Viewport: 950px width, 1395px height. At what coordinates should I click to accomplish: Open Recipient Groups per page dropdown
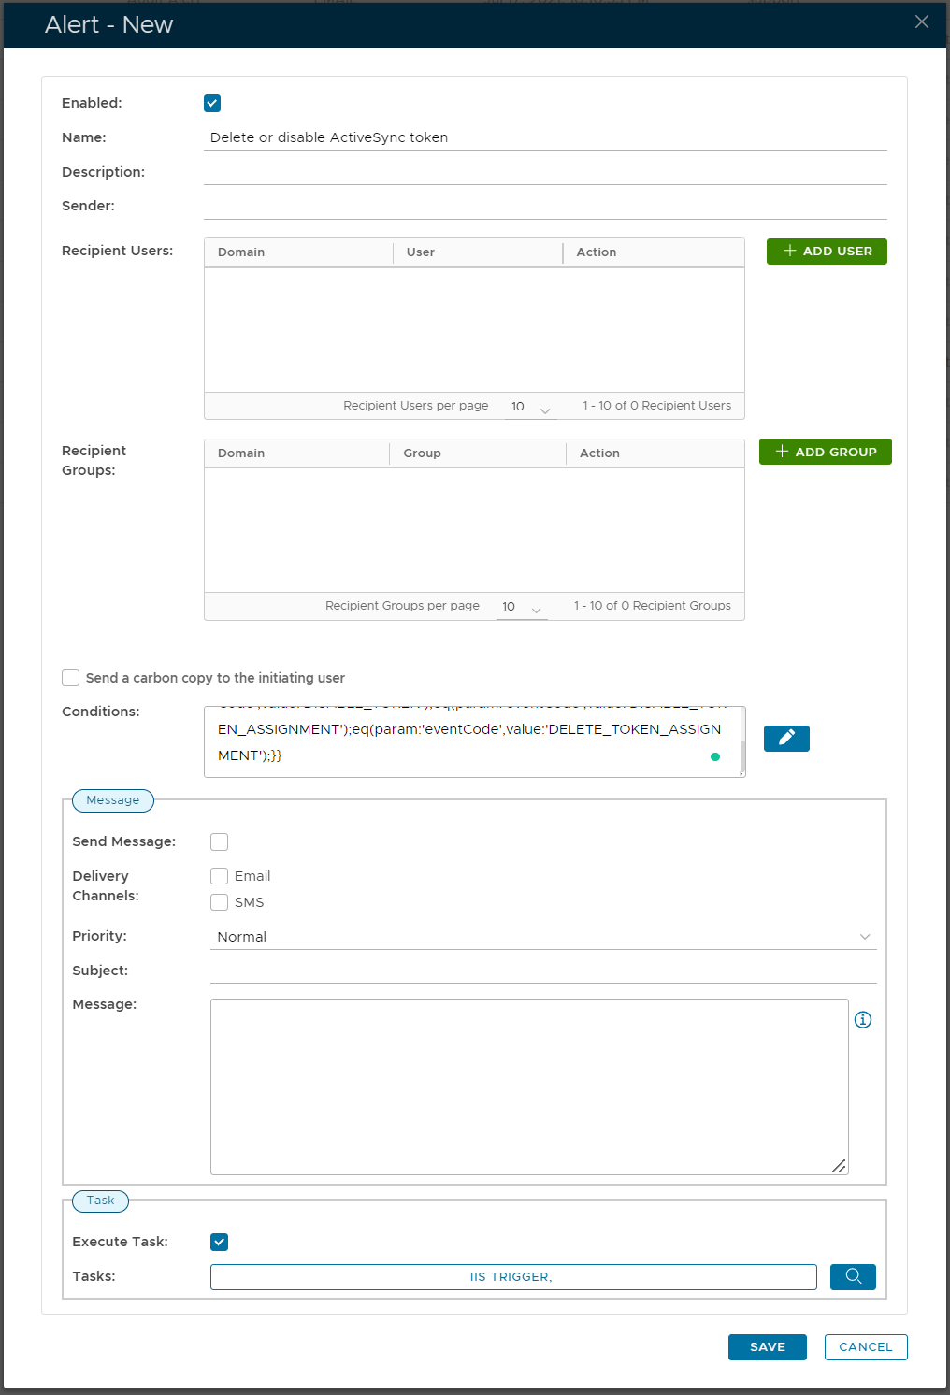(521, 607)
